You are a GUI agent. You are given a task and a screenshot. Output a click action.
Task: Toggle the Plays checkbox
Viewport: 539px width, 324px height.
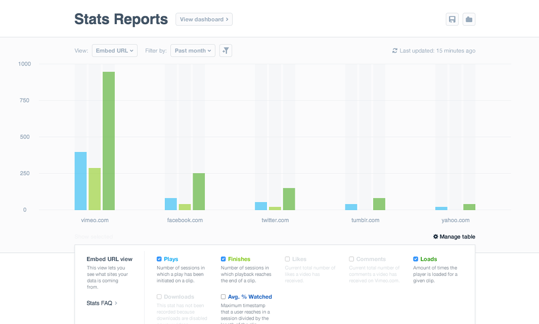pos(159,259)
